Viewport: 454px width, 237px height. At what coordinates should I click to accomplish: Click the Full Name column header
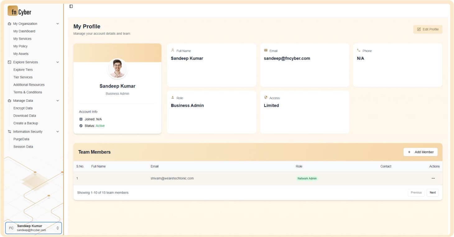tap(99, 167)
